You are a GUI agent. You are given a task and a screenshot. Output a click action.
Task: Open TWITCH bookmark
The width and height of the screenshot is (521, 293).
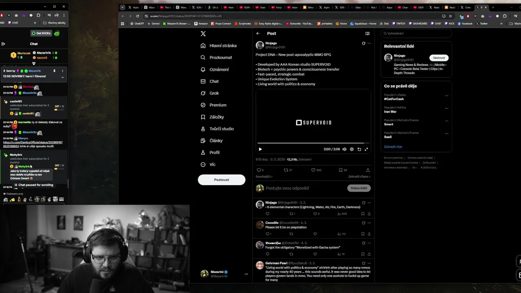(398, 24)
